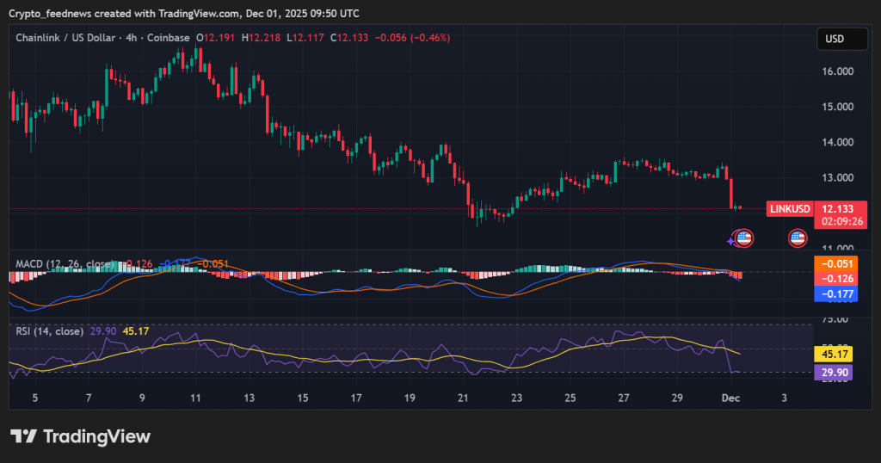Click the 14.000 price axis label
Viewport: 881px width, 463px height.
point(838,142)
